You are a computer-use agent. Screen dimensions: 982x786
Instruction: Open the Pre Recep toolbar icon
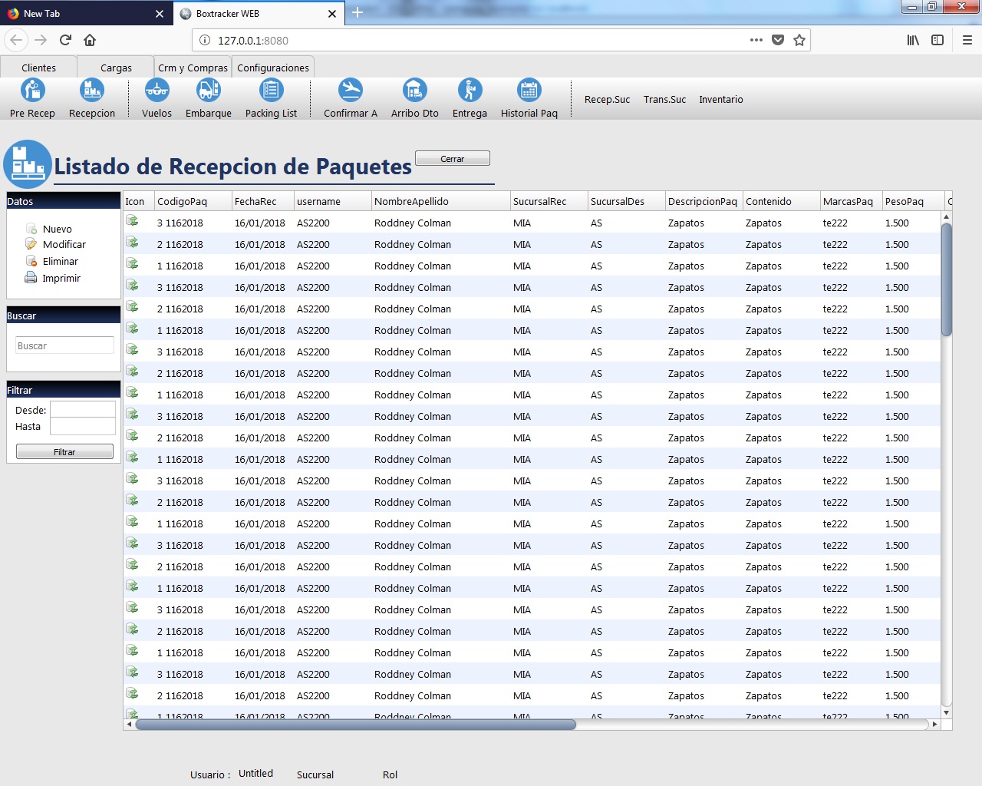pos(32,91)
